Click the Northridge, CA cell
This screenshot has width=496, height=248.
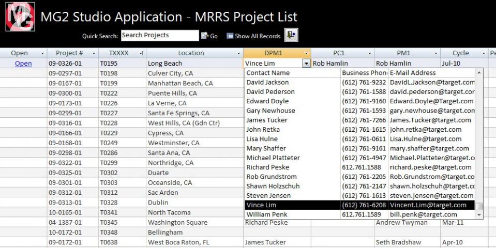click(x=195, y=163)
